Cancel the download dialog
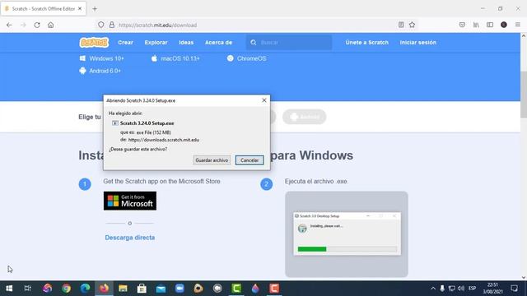 [250, 160]
